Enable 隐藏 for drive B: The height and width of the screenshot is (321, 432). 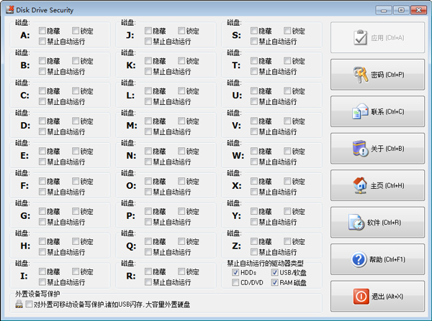click(42, 60)
